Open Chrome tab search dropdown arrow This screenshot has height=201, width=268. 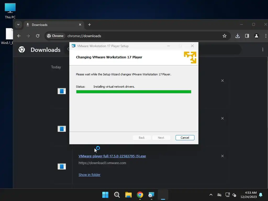click(18, 25)
